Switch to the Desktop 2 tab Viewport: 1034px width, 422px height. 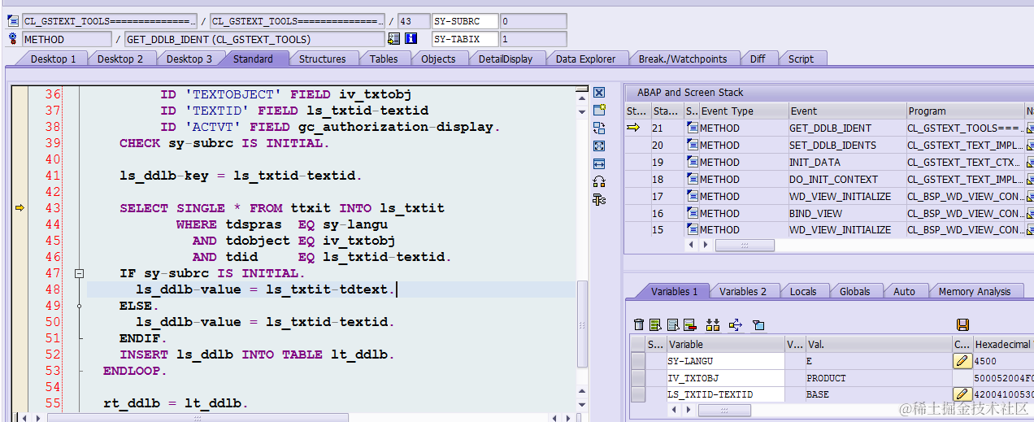(119, 59)
